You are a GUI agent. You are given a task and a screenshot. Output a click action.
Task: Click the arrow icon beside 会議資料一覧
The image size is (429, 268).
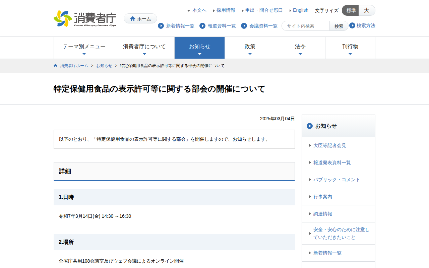pos(244,26)
